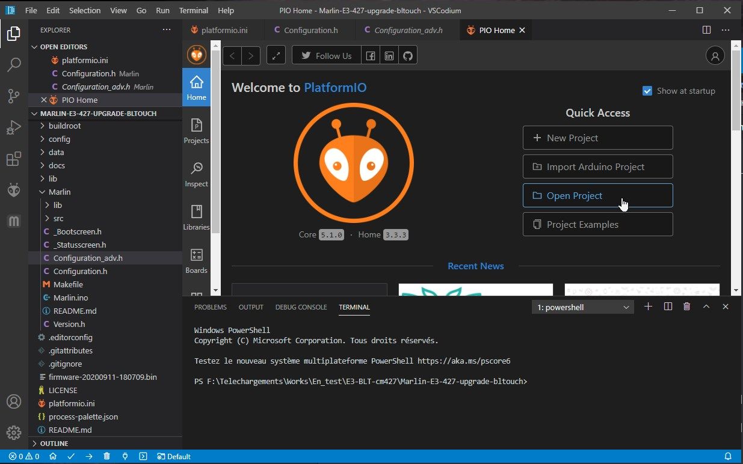
Task: Uncheck the Show at startup checkbox
Action: coord(647,91)
